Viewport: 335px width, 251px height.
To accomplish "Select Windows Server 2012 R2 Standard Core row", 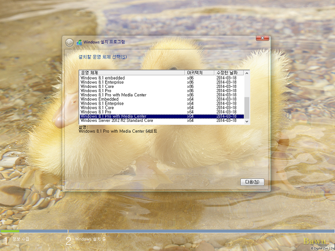I will 162,121.
